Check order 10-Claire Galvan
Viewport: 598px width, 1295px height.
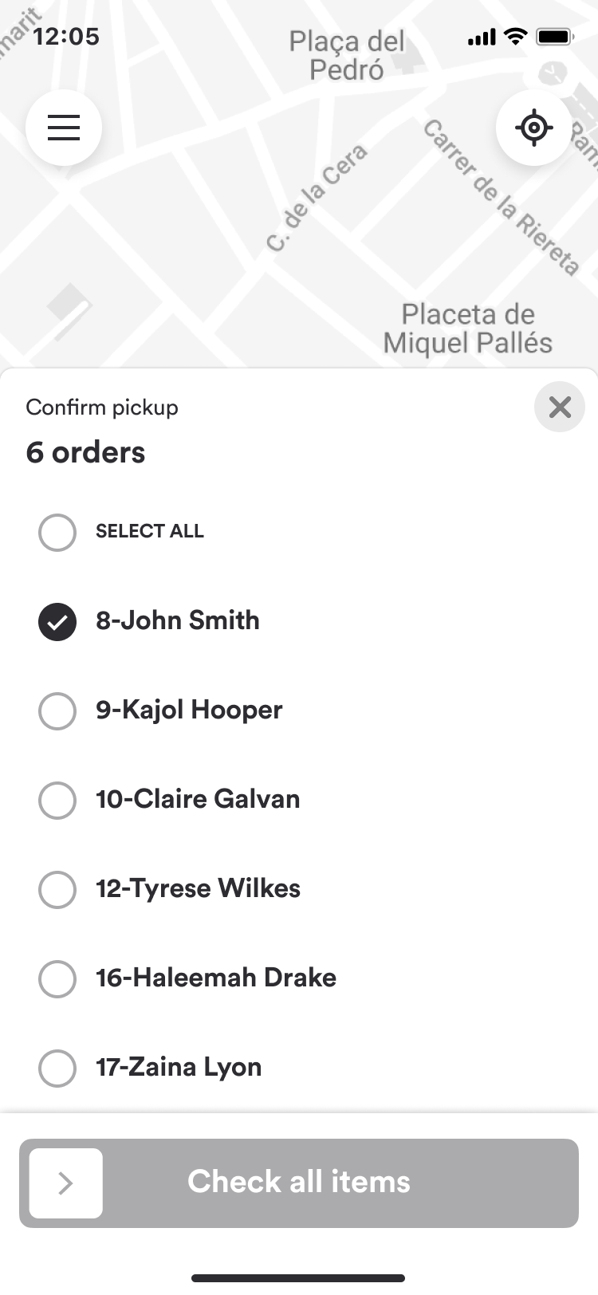coord(57,800)
